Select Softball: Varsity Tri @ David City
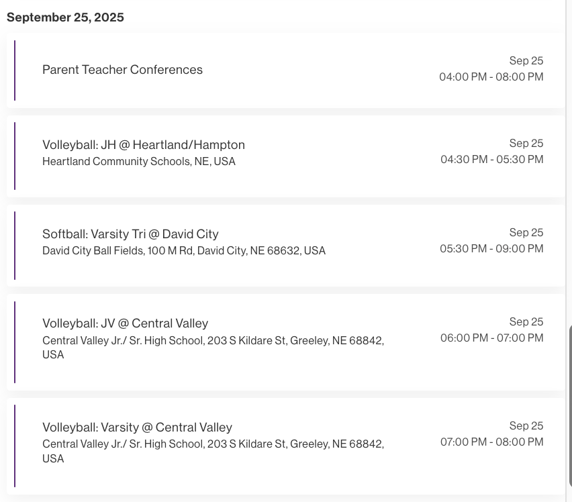Screen dimensions: 572x502 click(x=130, y=234)
